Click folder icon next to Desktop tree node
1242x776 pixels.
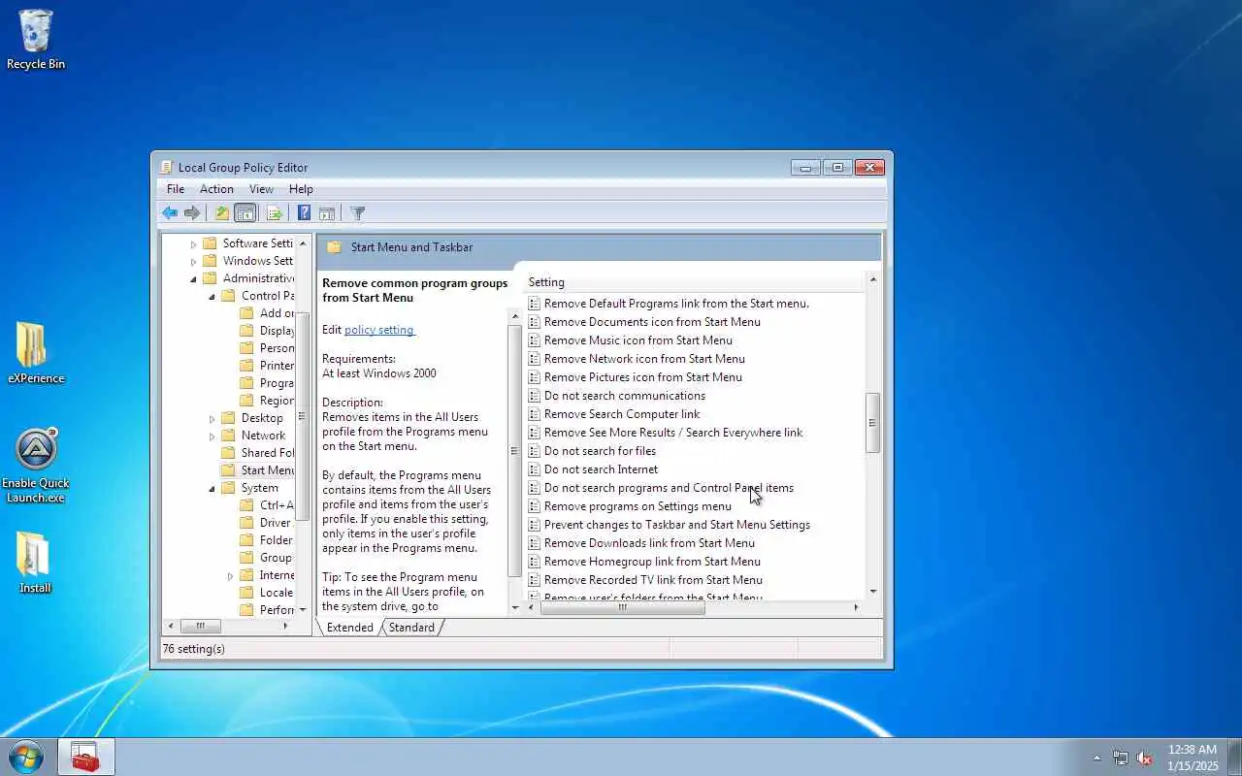tap(228, 418)
